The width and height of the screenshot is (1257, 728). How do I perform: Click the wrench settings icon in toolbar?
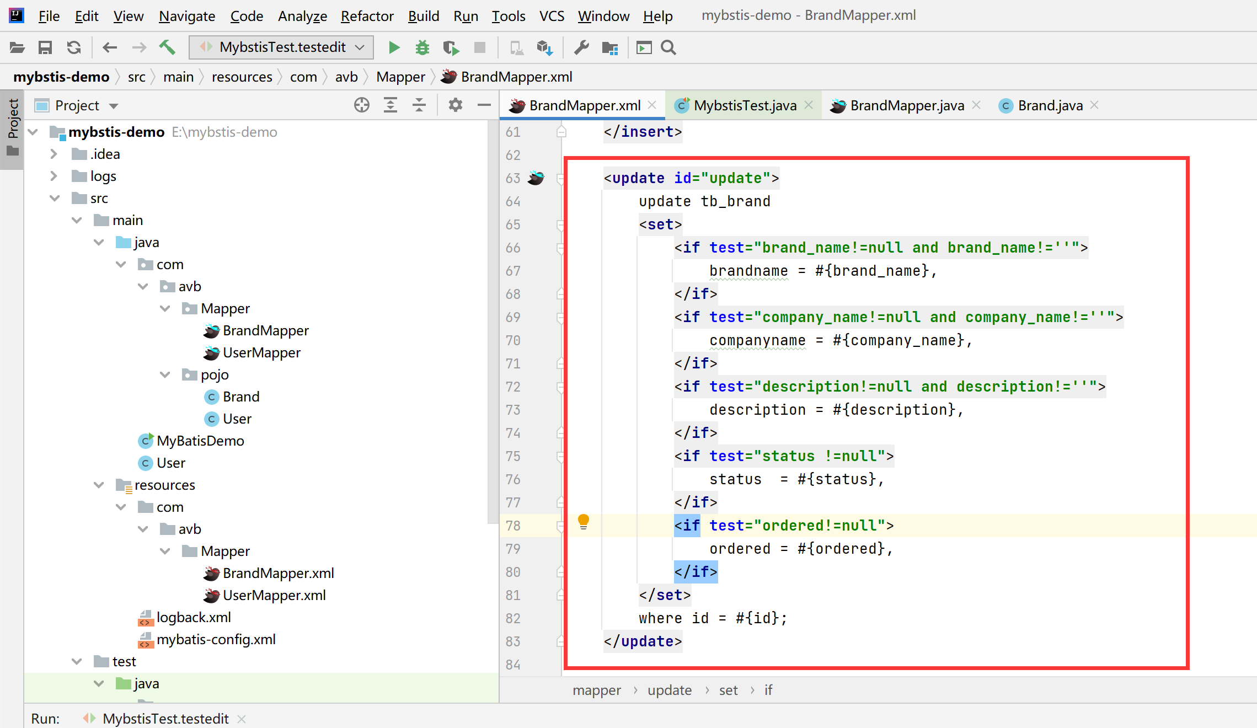point(581,47)
